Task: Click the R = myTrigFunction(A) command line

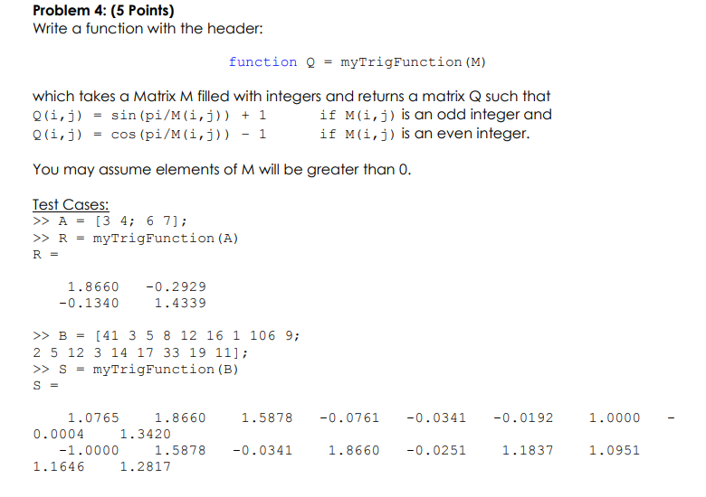Action: pyautogui.click(x=136, y=239)
